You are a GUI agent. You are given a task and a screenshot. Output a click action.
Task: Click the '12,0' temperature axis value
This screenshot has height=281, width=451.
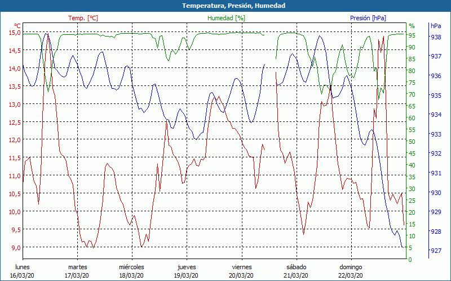coord(15,140)
